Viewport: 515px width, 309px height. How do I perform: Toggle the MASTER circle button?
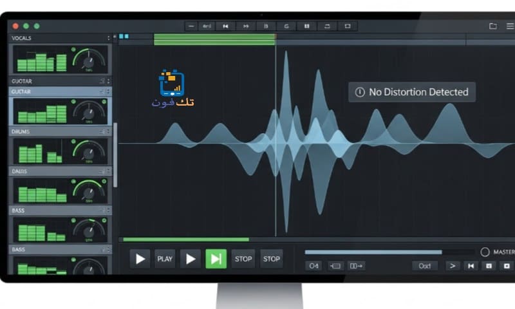click(485, 252)
